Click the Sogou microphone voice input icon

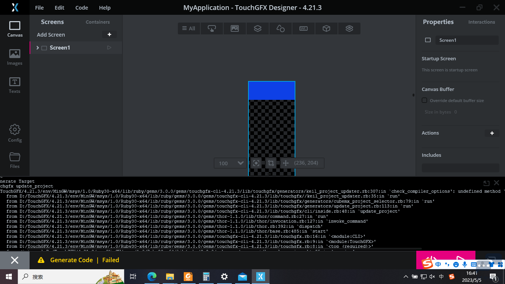[465, 264]
